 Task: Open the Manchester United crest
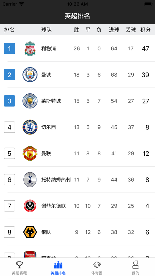click(30, 153)
